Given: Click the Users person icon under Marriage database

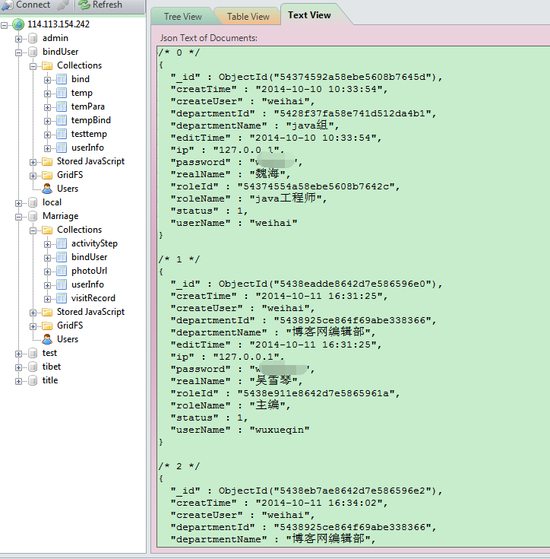Looking at the screenshot, I should 47,339.
